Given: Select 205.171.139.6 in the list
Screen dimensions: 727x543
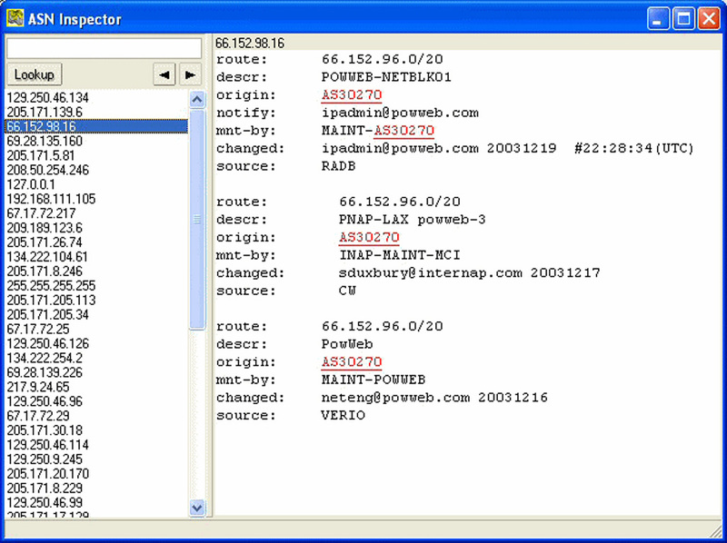Looking at the screenshot, I should point(96,112).
